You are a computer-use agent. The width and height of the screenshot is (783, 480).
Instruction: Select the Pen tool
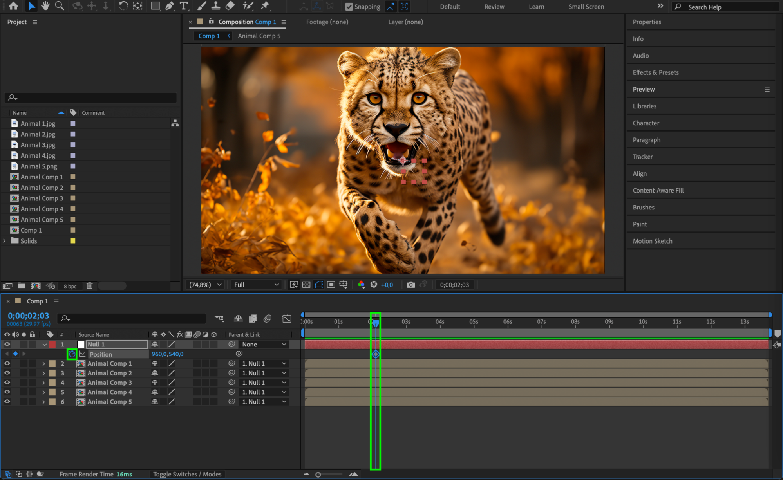pos(170,6)
